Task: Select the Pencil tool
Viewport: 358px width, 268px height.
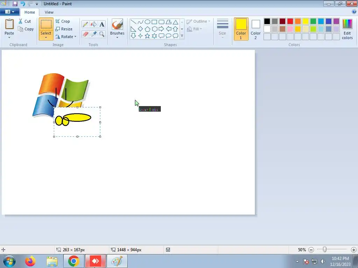Action: [85, 24]
